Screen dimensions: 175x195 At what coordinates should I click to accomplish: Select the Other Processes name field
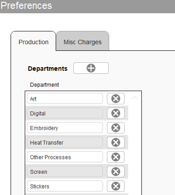[x=65, y=157]
